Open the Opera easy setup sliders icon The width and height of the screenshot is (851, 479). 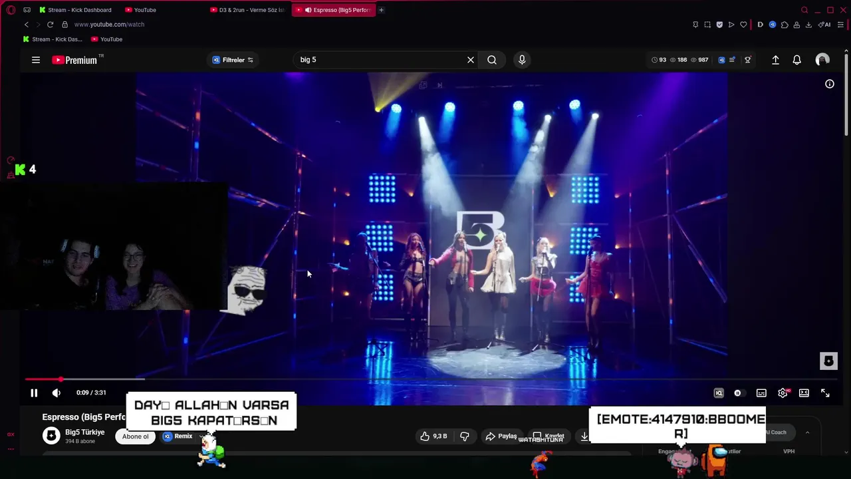840,25
